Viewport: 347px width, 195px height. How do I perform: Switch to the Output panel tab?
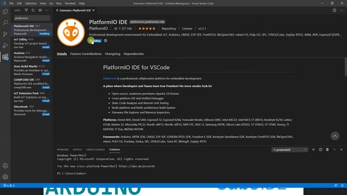[x=77, y=149]
